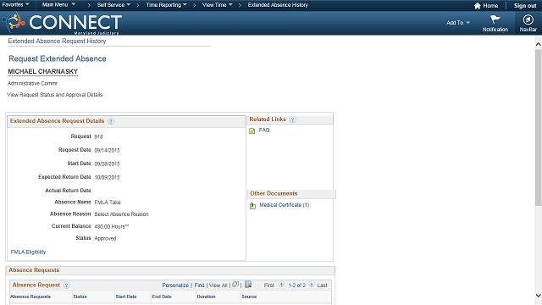This screenshot has height=305, width=542.
Task: Sort by End Date column header
Action: (x=162, y=297)
